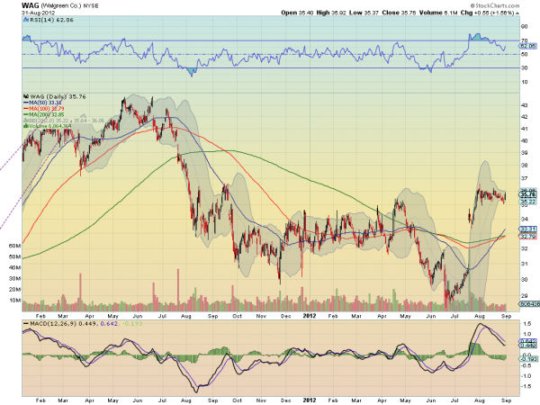Click the 10 label on the RSI axis
This screenshot has width=540, height=405.
524,82
